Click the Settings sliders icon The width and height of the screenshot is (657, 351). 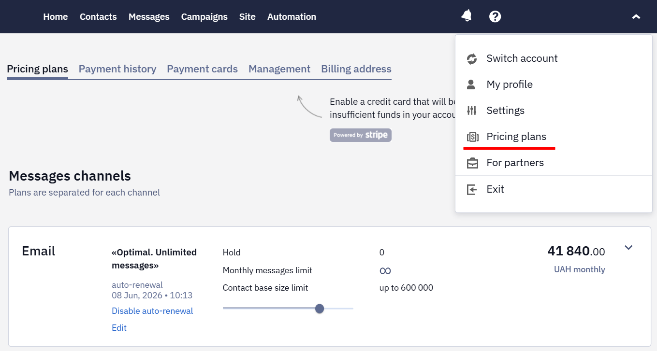coord(472,111)
